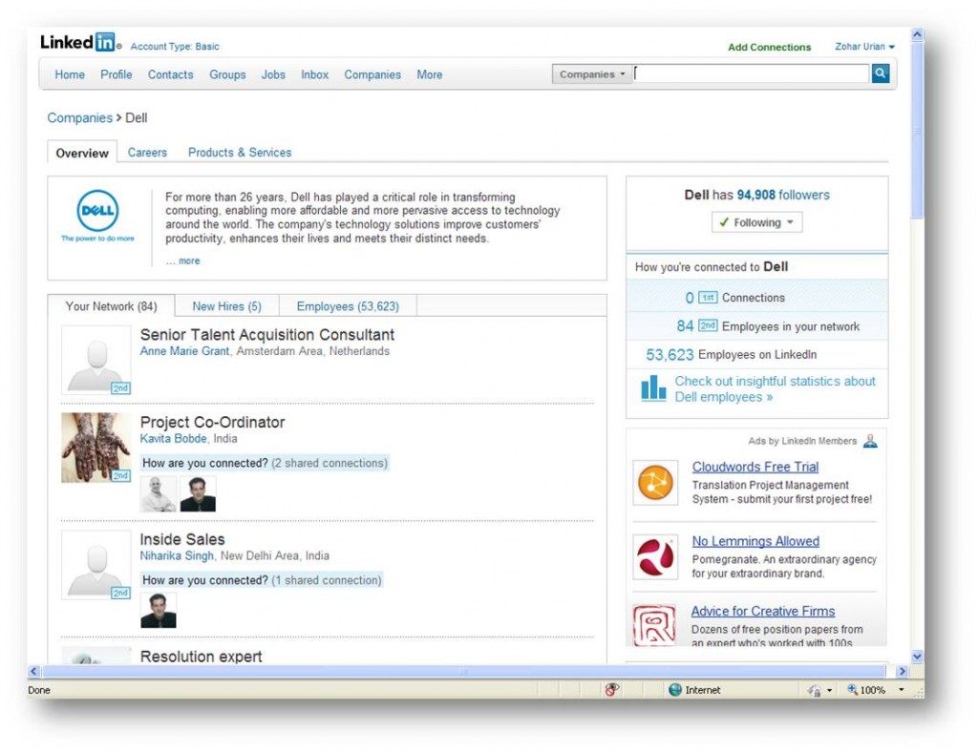Image resolution: width=978 pixels, height=752 pixels.
Task: Click the blue search magnifier button
Action: (x=880, y=73)
